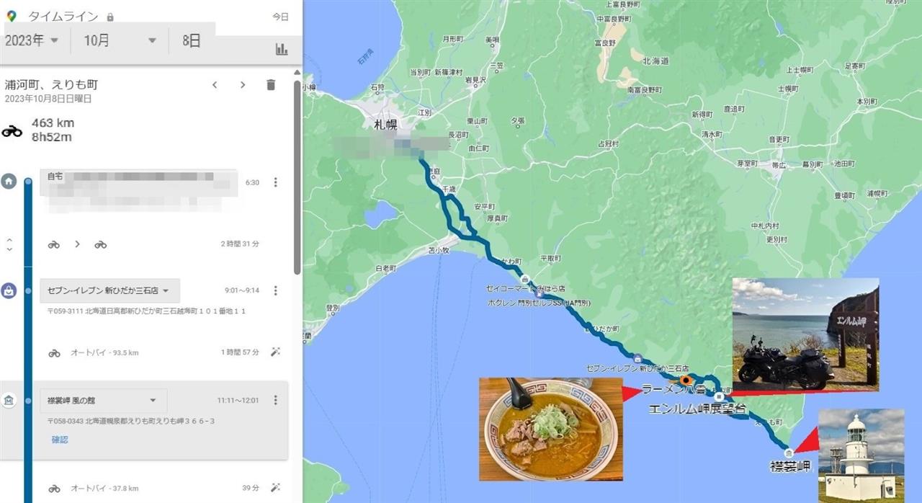Open the bar chart insights icon
The image size is (922, 503).
[281, 49]
